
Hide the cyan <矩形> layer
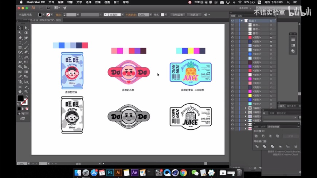pyautogui.click(x=232, y=104)
